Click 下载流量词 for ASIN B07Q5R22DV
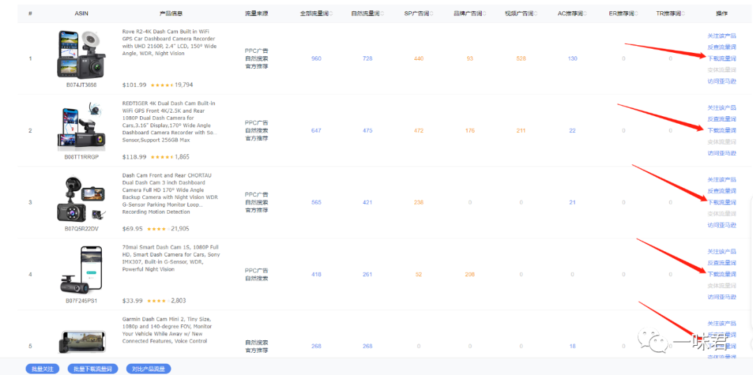This screenshot has width=753, height=375. click(722, 202)
